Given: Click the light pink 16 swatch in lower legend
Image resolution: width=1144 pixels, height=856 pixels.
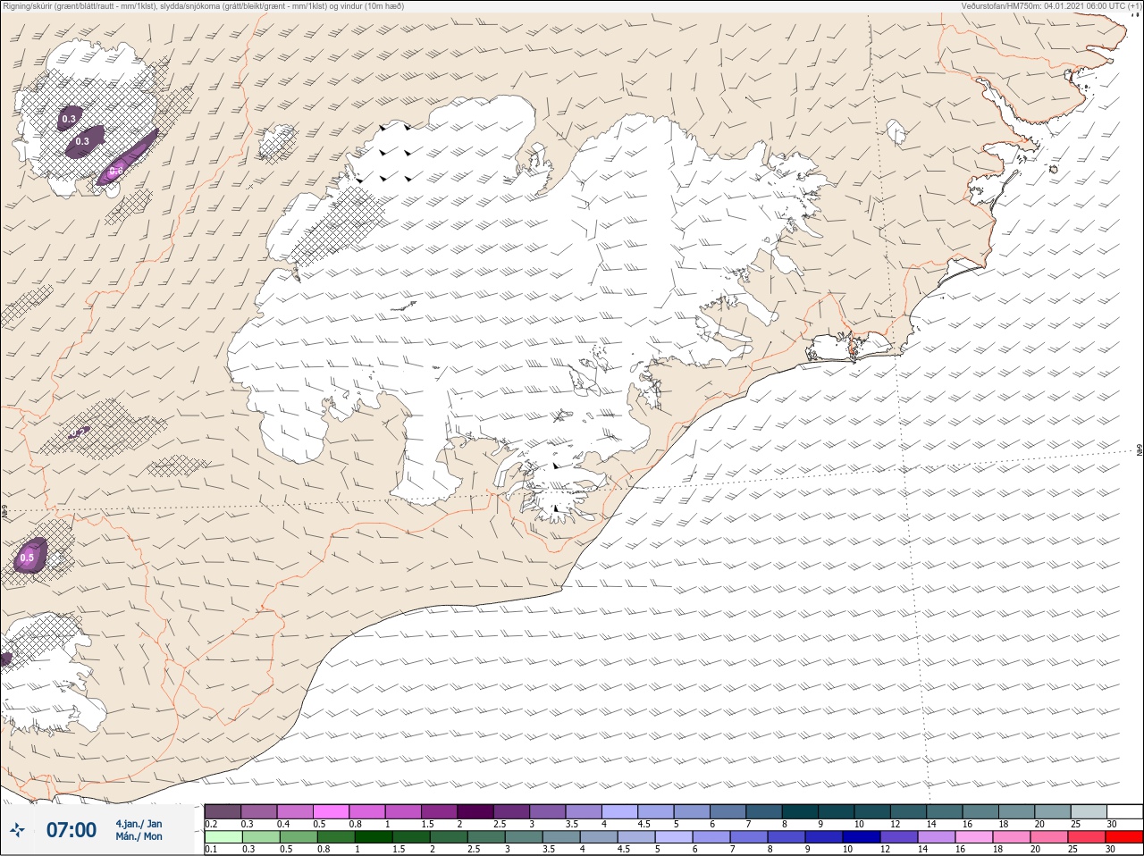Looking at the screenshot, I should click(975, 837).
